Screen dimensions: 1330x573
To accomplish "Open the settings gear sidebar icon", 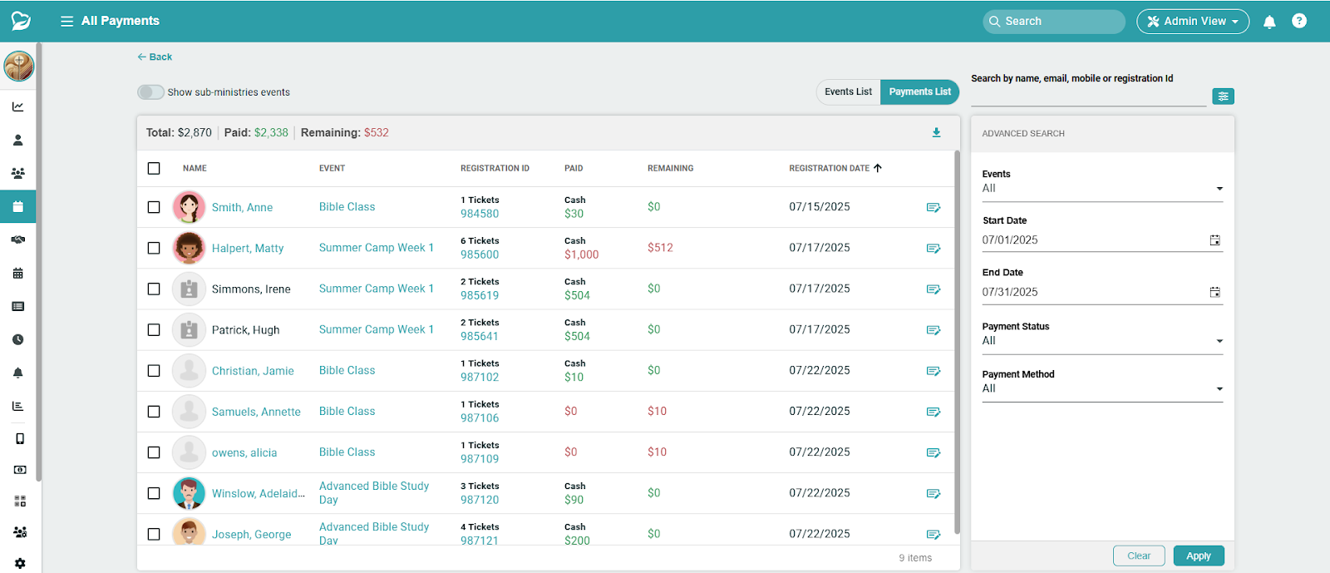I will tap(20, 563).
